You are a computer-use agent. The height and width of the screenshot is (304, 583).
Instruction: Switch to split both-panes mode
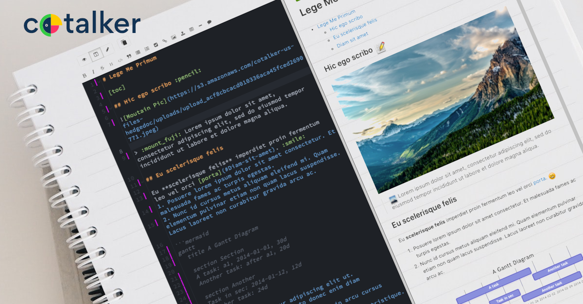[96, 54]
